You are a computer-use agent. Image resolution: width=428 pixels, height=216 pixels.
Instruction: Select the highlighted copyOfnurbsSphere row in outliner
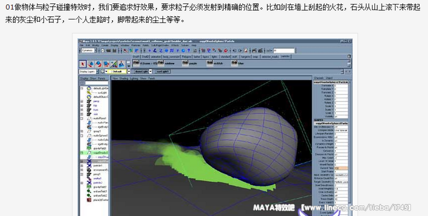[94, 153]
